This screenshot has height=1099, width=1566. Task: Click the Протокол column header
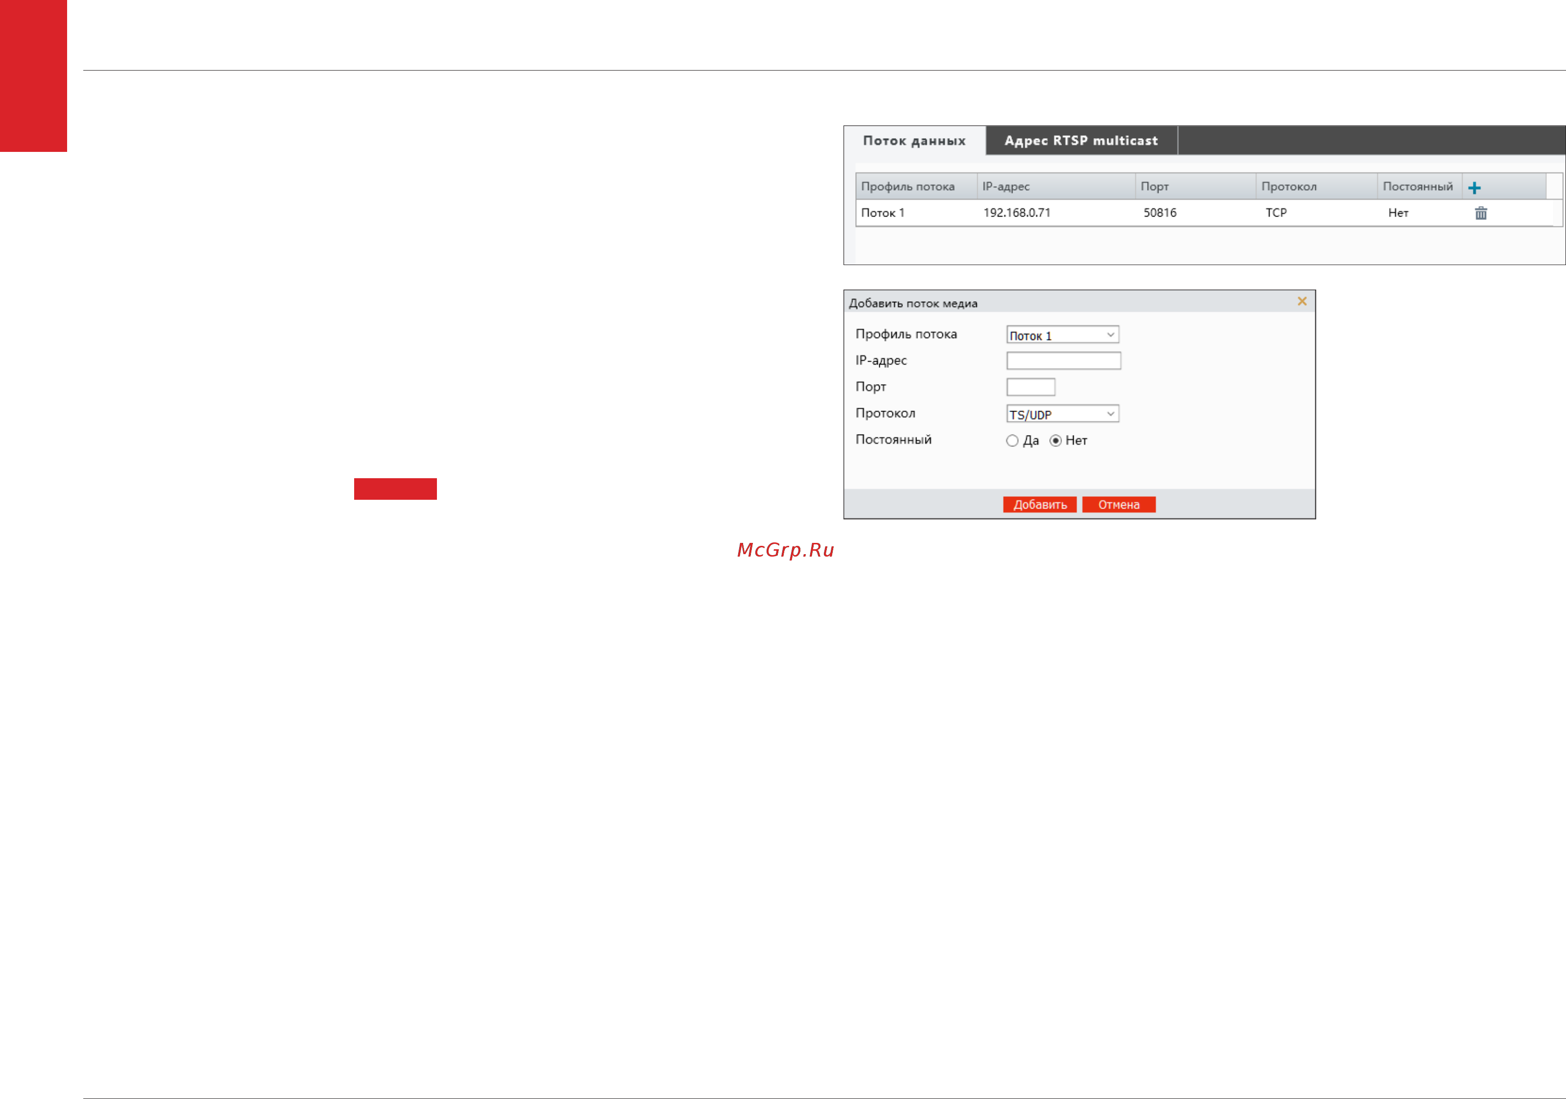point(1316,186)
